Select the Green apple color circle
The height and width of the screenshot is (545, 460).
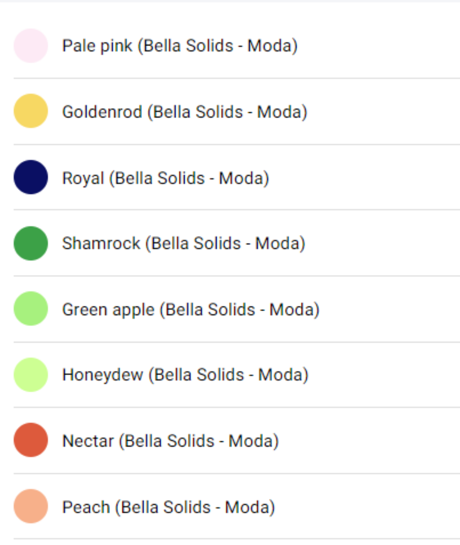pos(31,309)
